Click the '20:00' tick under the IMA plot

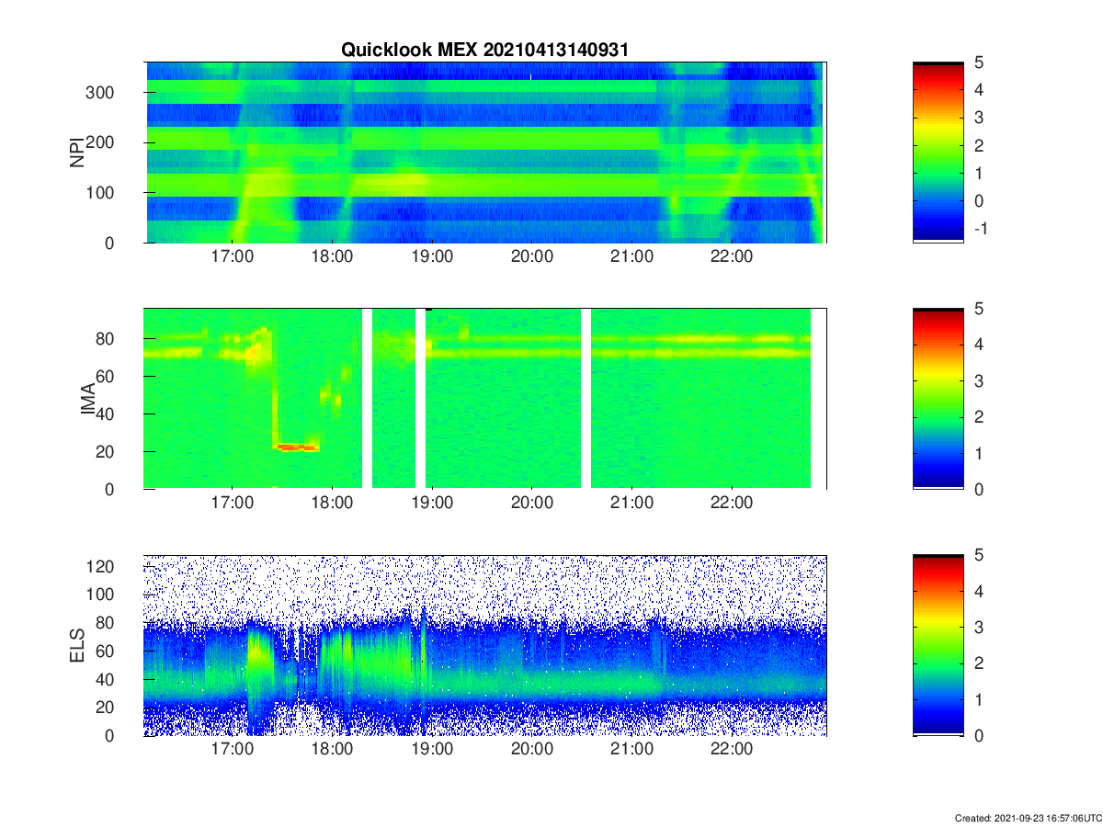532,504
